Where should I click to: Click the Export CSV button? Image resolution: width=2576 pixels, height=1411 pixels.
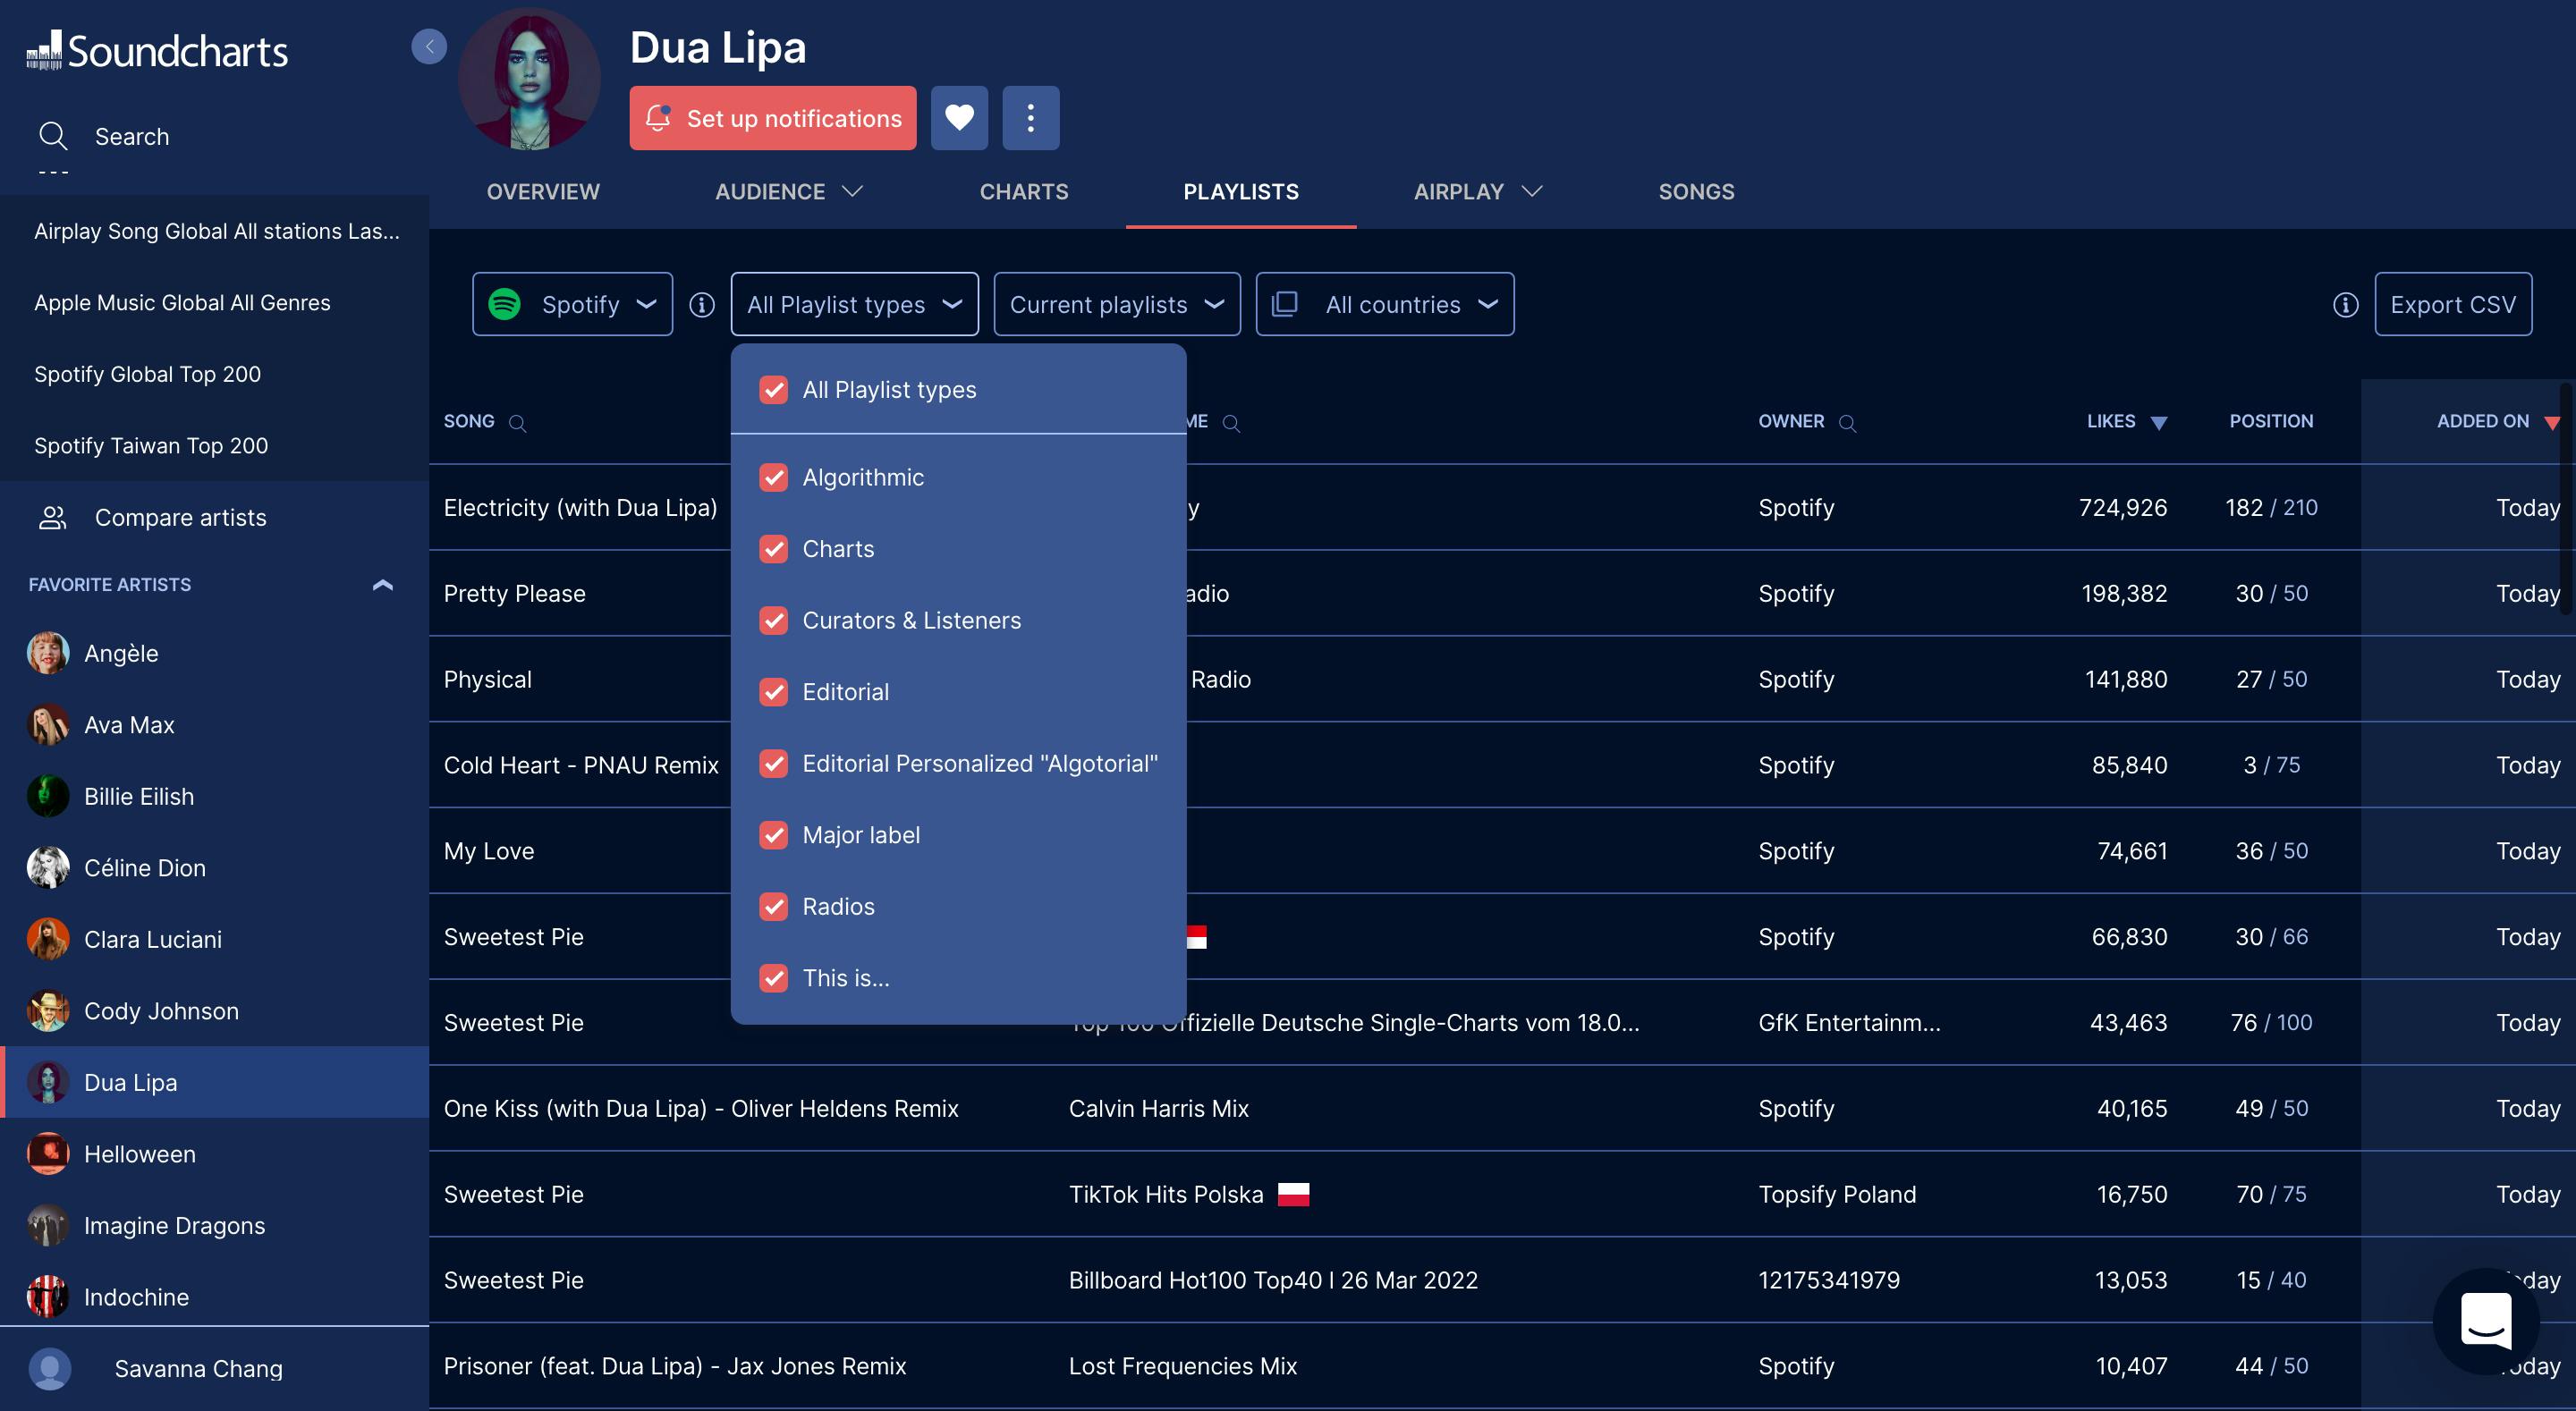click(x=2452, y=305)
